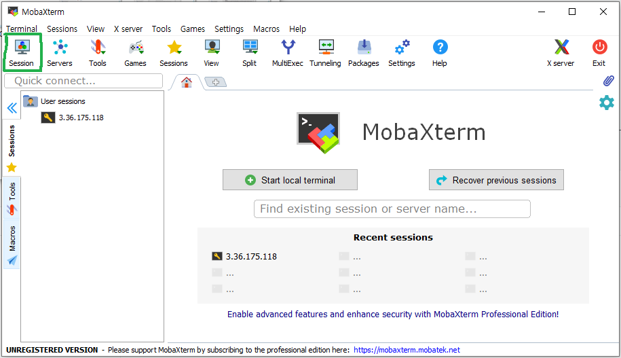The height and width of the screenshot is (358, 621).
Task: Open the View toolbar icon
Action: [212, 53]
